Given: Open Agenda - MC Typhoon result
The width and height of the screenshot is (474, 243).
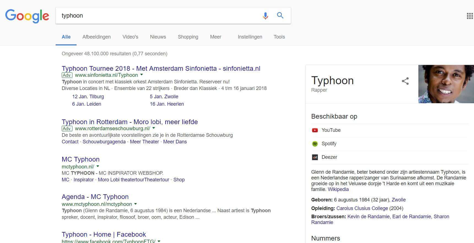Looking at the screenshot, I should pyautogui.click(x=95, y=196).
